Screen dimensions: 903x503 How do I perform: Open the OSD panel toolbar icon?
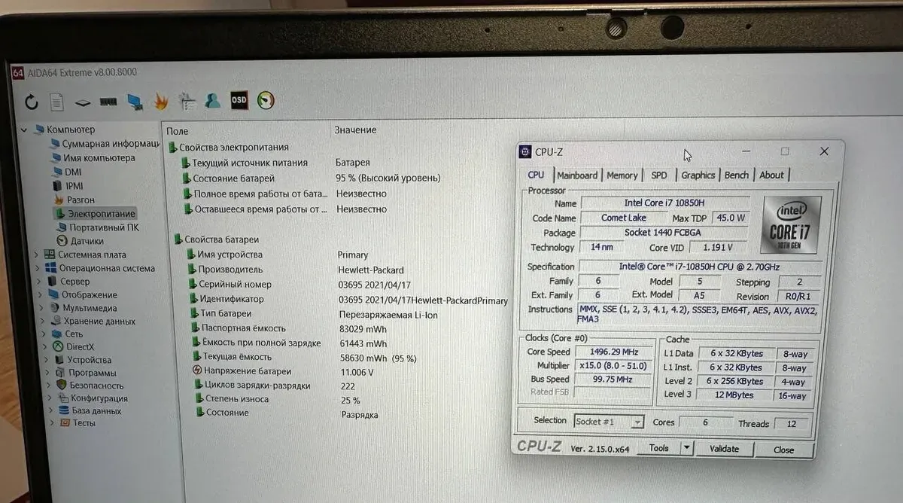(239, 100)
